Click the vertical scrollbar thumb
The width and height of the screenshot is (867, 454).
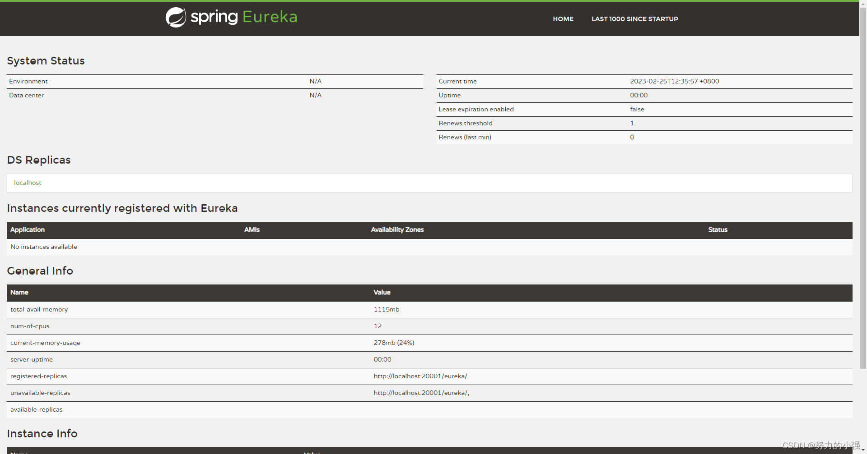[x=863, y=187]
